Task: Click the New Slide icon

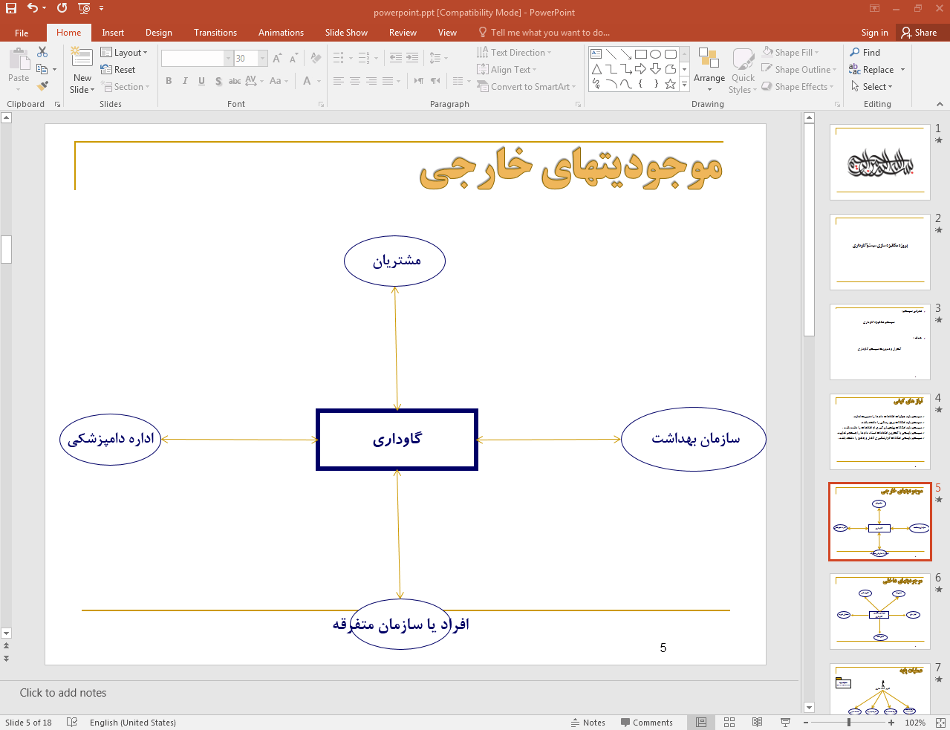Action: click(82, 61)
